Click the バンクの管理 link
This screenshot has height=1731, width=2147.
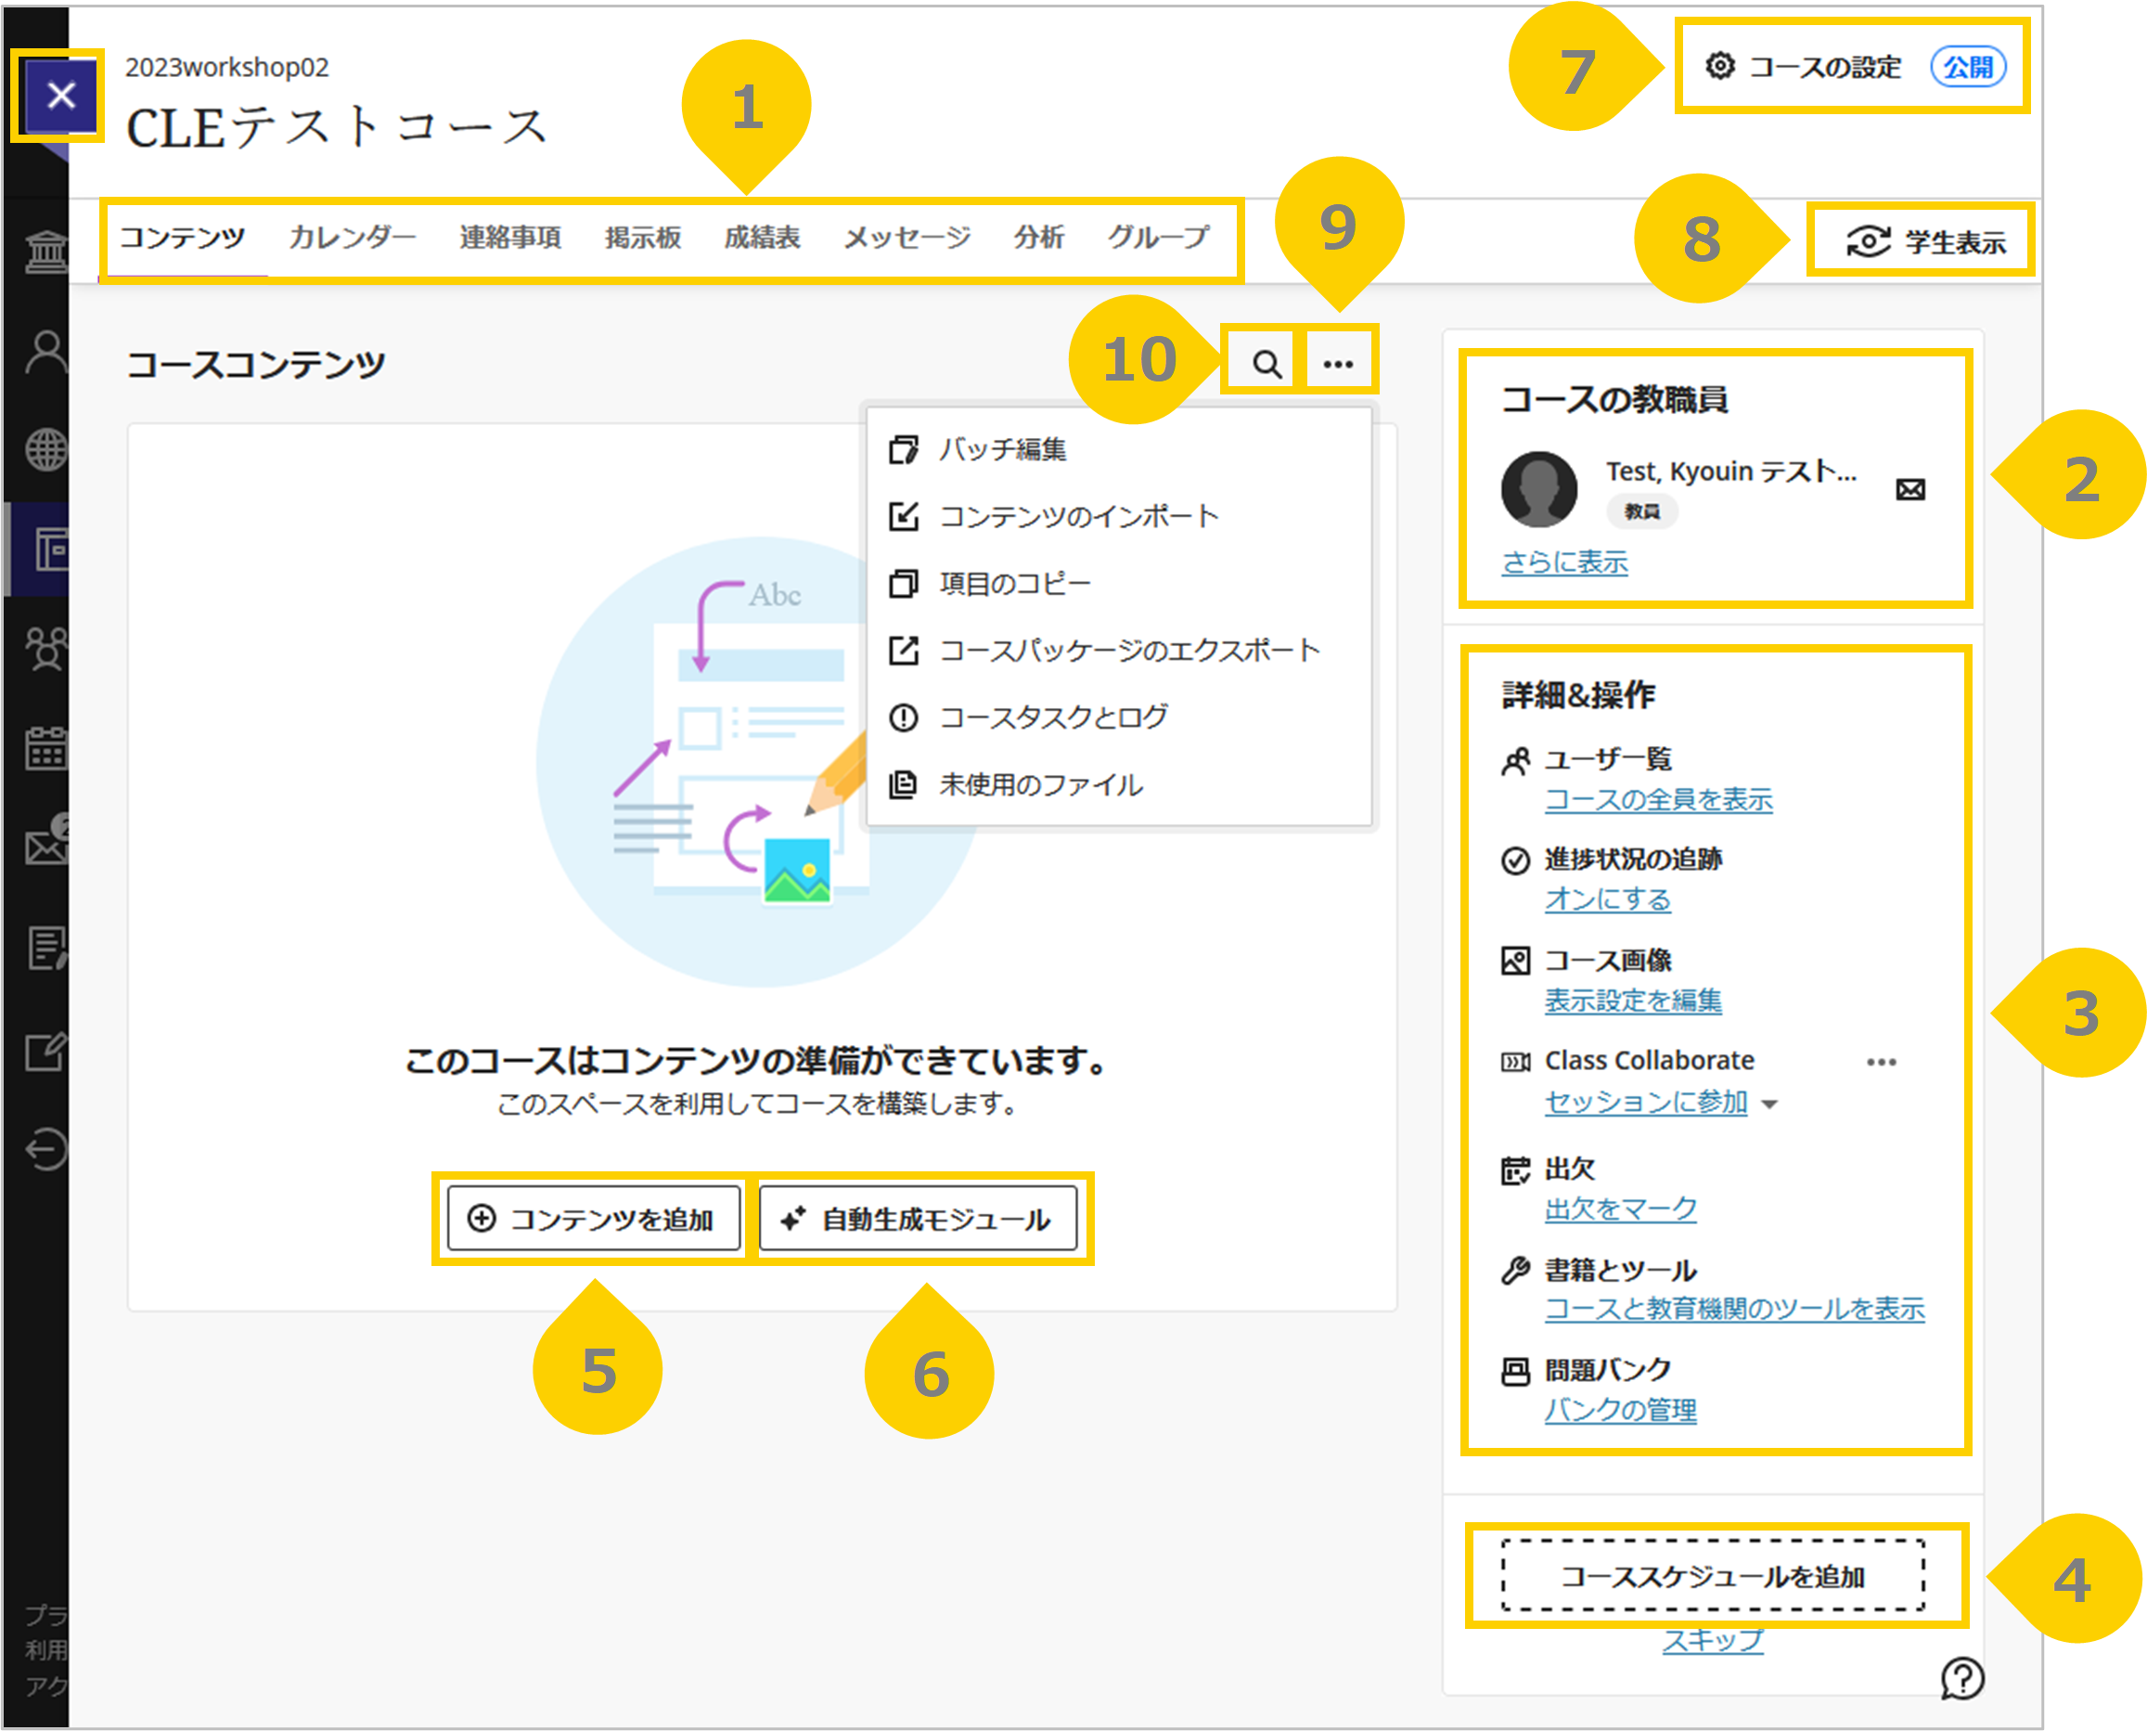point(1620,1411)
